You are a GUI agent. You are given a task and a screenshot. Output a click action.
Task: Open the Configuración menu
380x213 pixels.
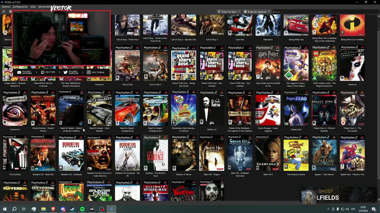(x=20, y=7)
